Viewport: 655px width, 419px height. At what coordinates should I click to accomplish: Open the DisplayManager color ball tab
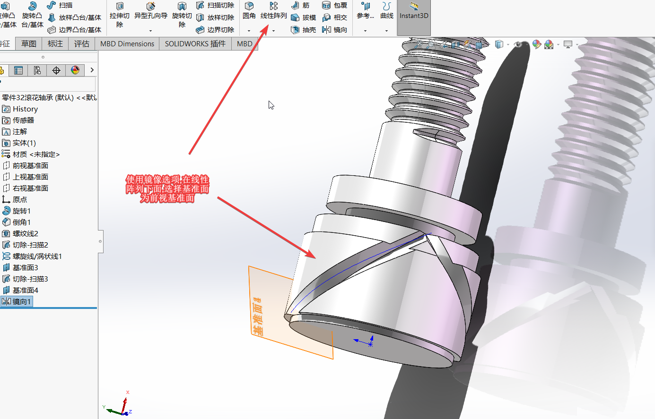pos(75,70)
